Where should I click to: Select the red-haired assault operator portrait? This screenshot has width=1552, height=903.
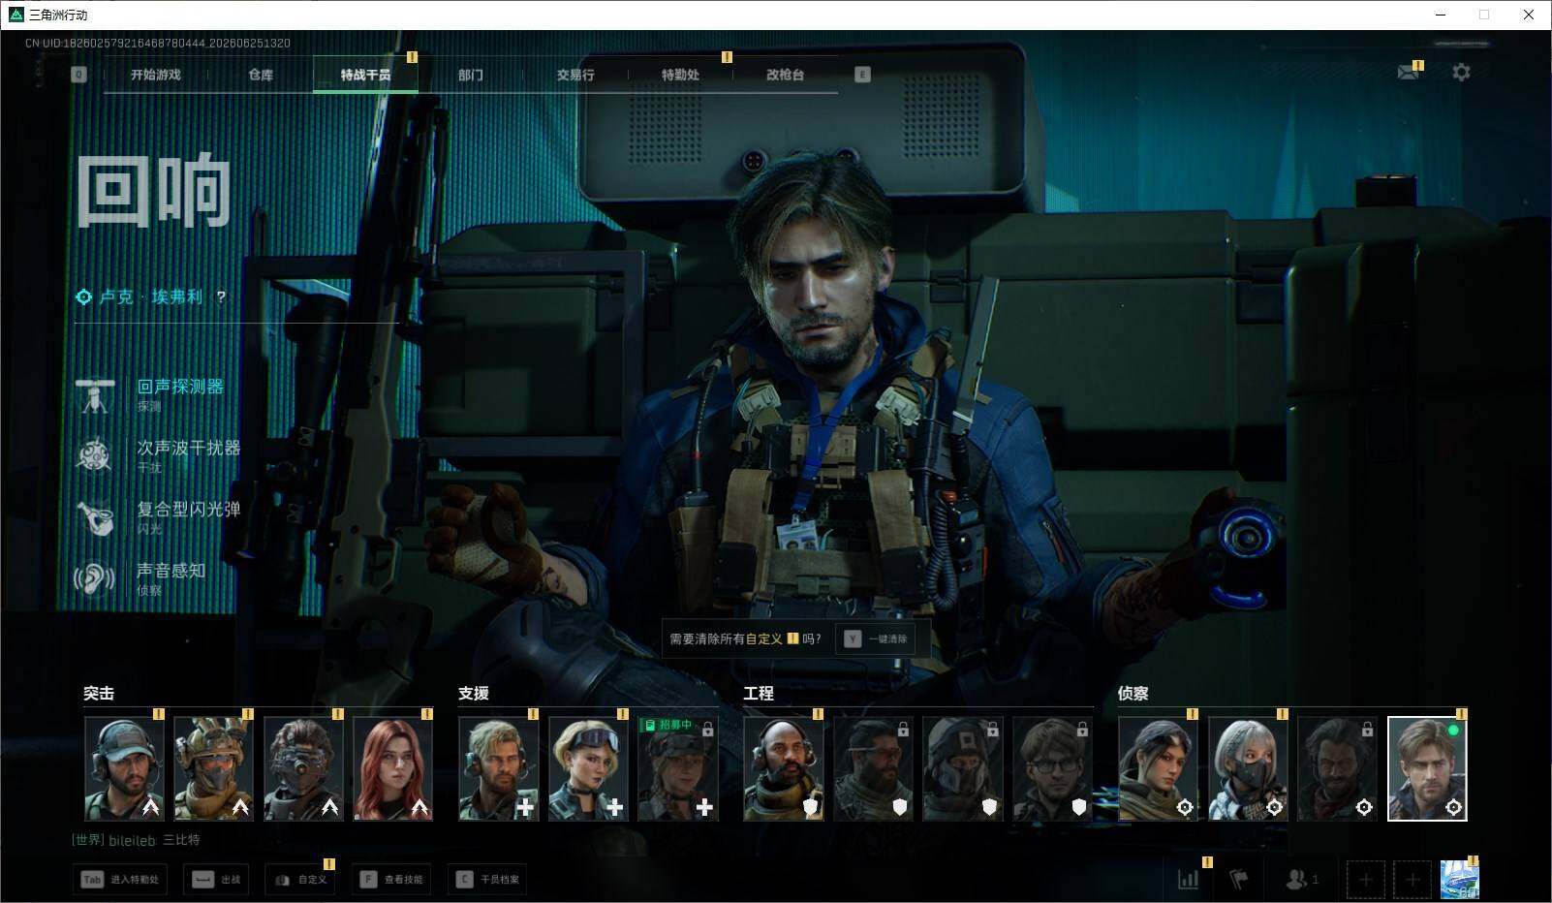pos(393,768)
